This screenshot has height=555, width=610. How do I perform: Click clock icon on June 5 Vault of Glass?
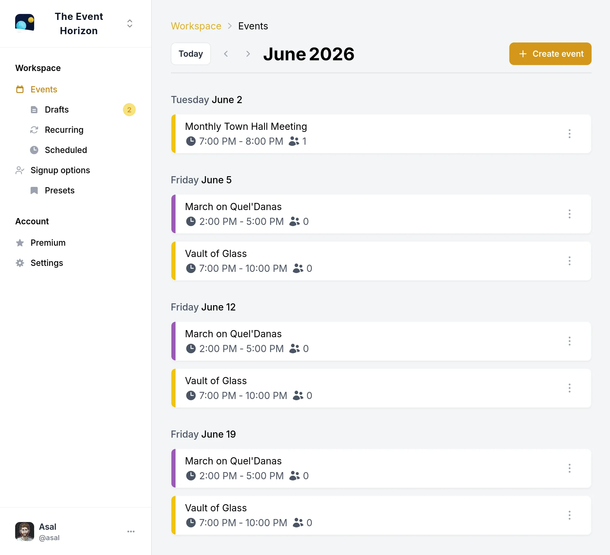(x=191, y=268)
